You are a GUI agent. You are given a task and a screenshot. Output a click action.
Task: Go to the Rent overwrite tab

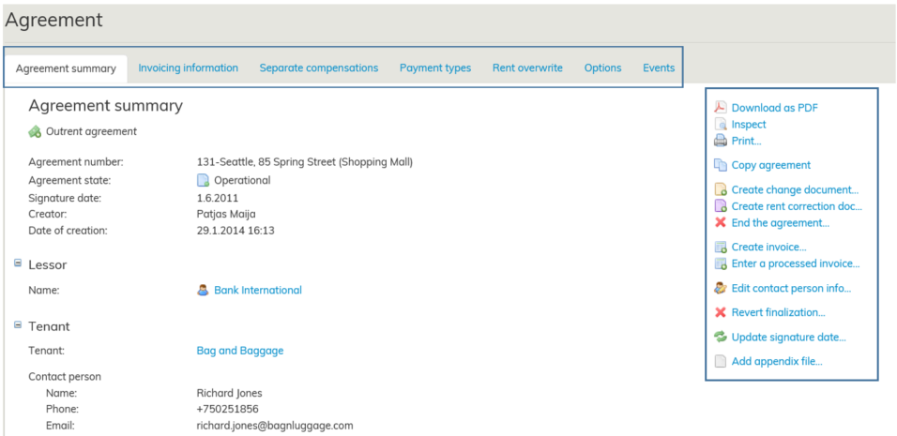(527, 68)
